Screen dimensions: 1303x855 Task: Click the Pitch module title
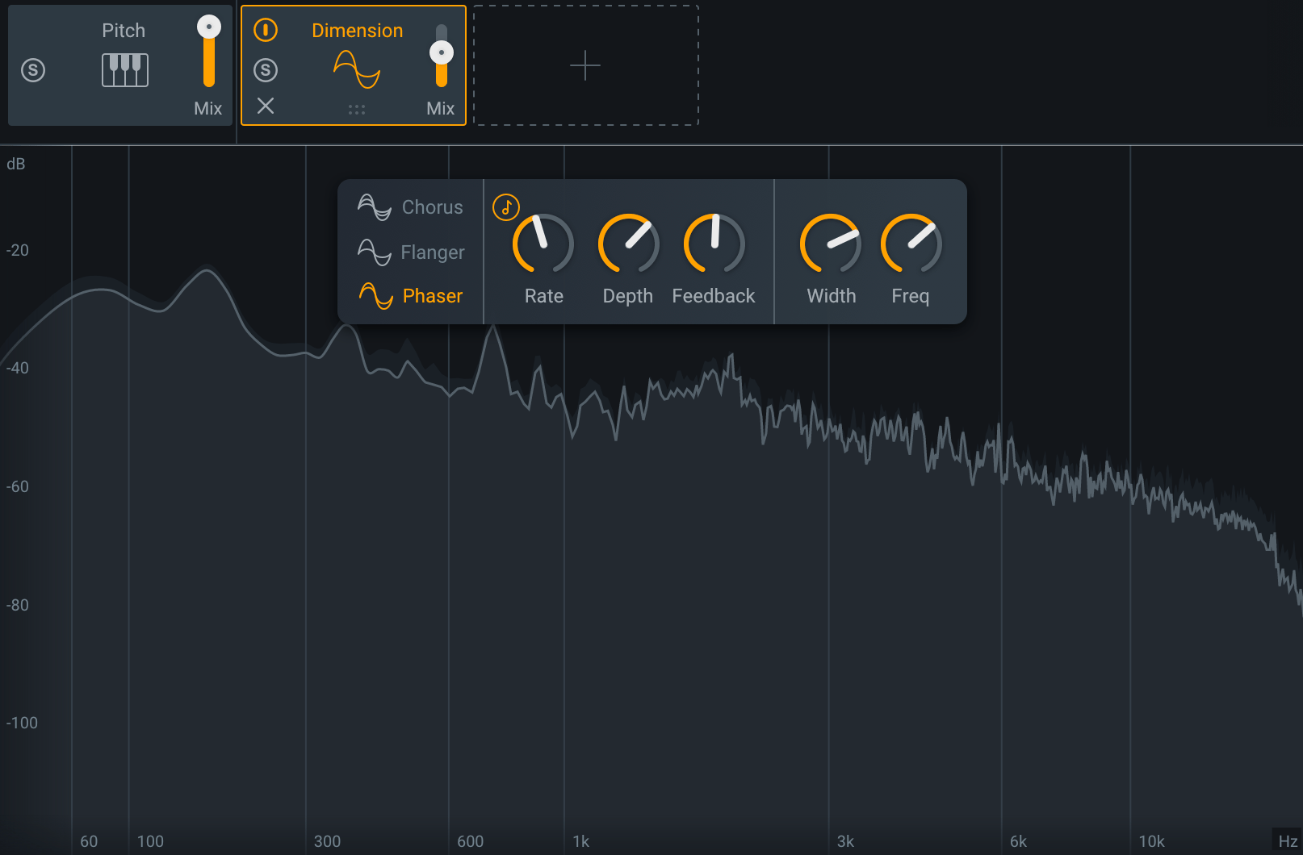point(124,31)
